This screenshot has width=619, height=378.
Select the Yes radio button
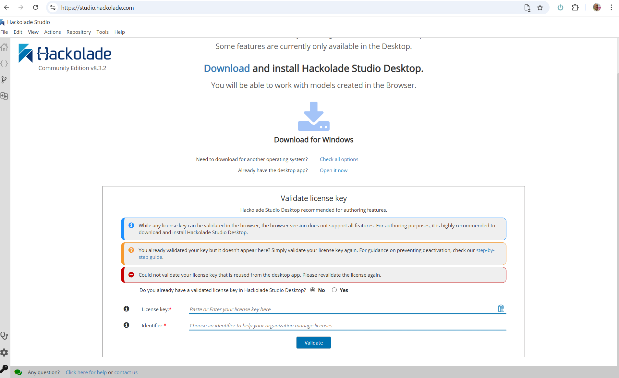(334, 290)
